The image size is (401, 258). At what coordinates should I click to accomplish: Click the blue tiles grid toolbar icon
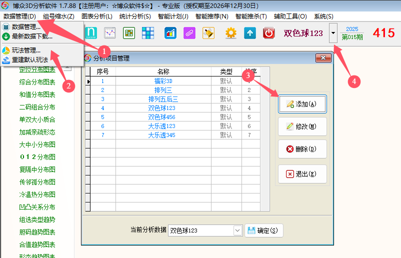click(147, 33)
